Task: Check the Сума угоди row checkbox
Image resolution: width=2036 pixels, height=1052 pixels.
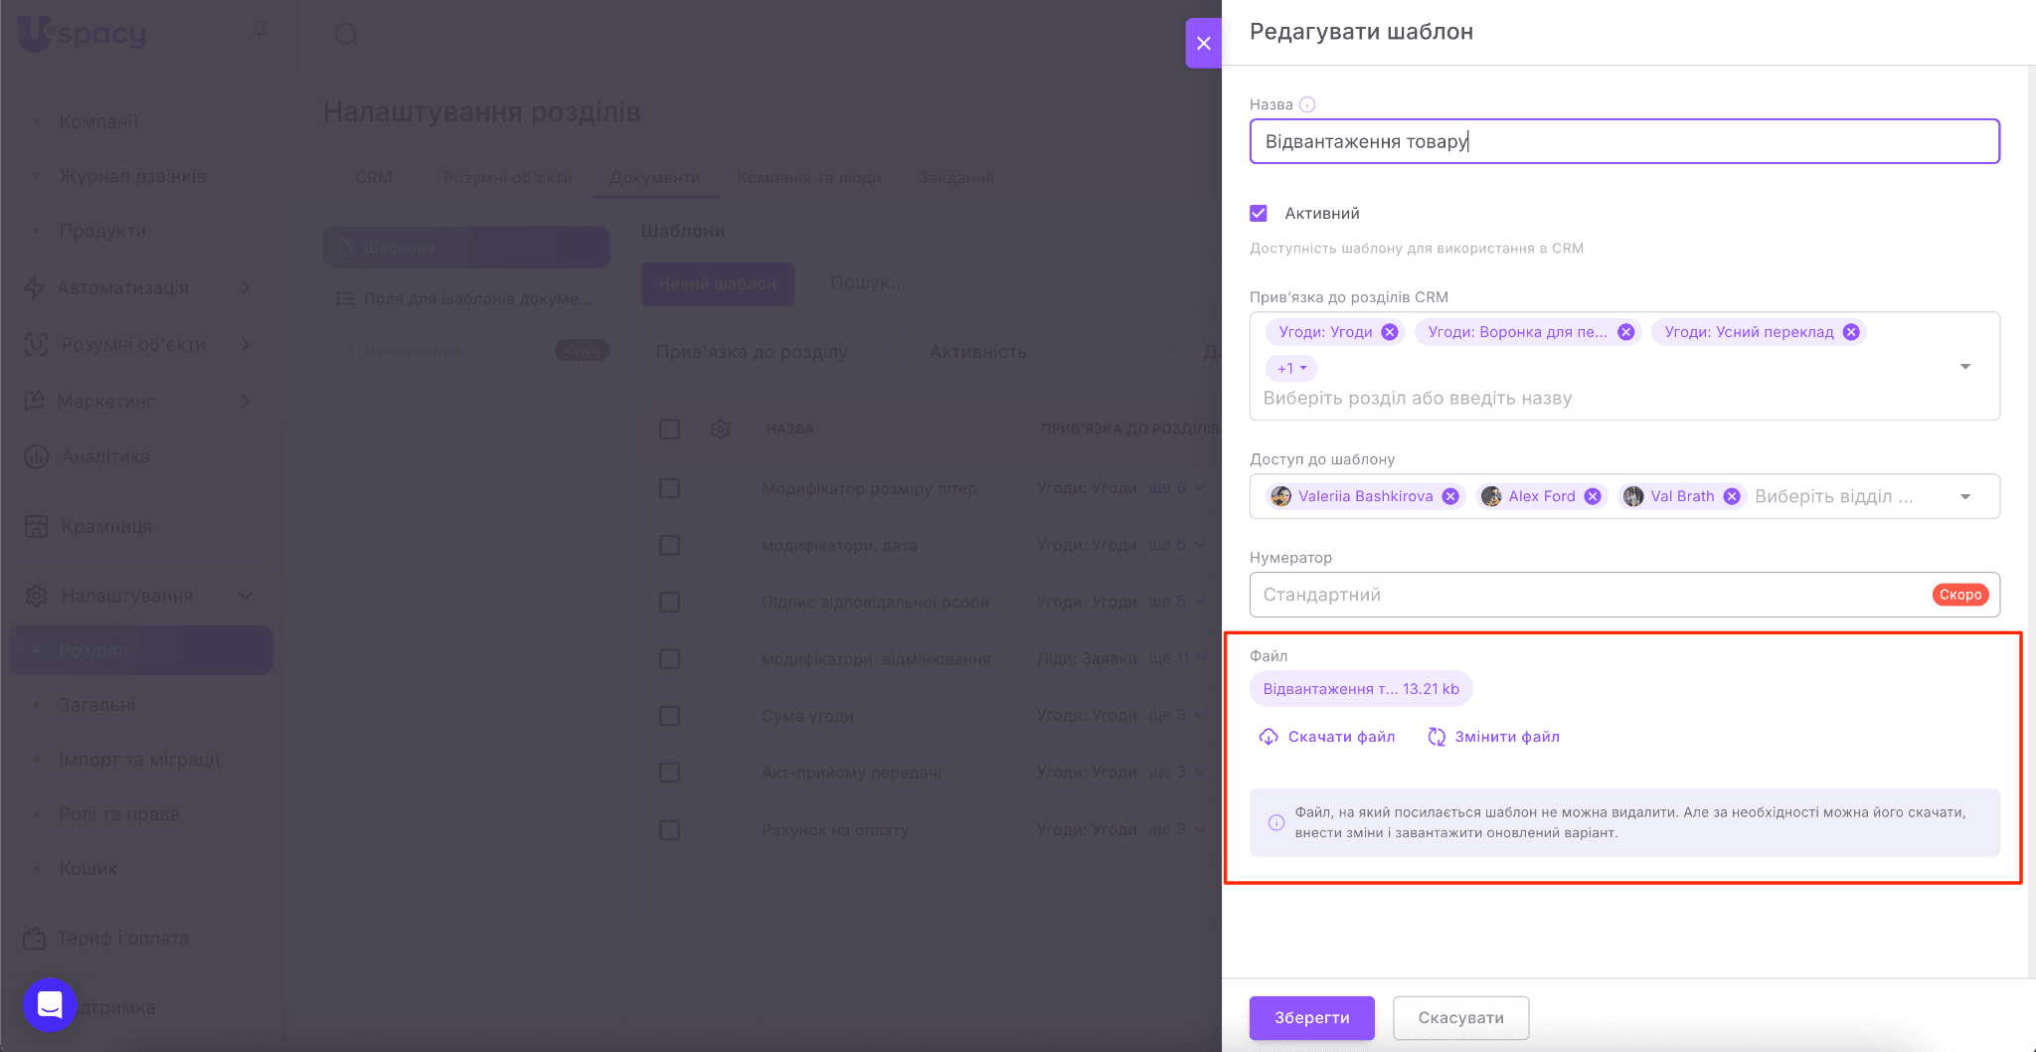Action: (669, 716)
